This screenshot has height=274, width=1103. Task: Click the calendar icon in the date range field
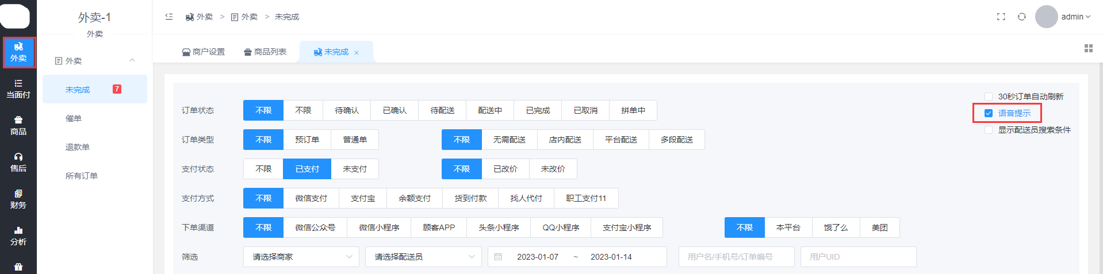pos(499,257)
